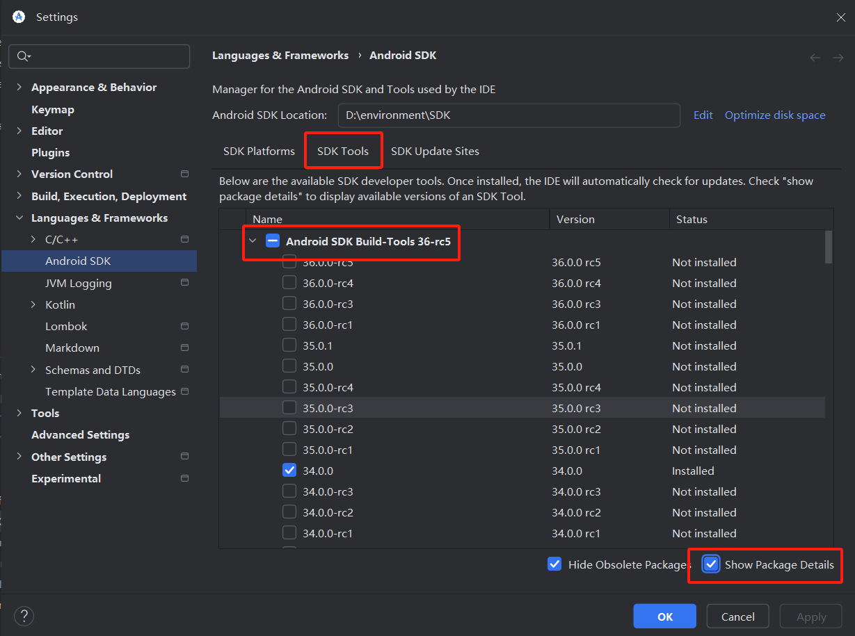Check the 36.0.0-rc3 build tools box
The height and width of the screenshot is (636, 855).
[x=289, y=304]
